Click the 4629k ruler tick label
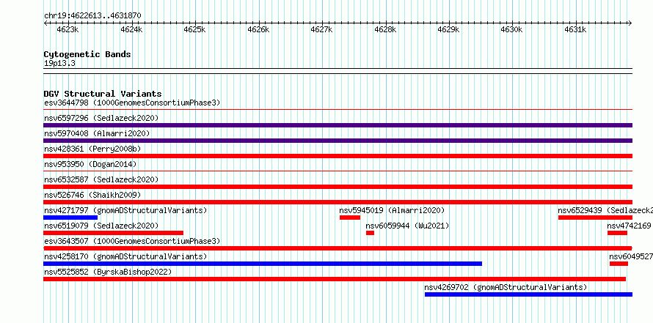Image resolution: width=653 pixels, height=323 pixels. 448,29
